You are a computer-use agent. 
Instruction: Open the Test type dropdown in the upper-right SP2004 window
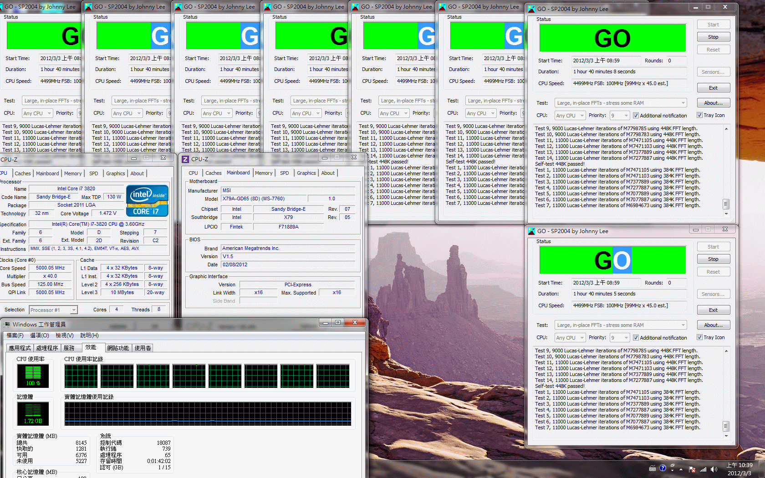point(621,103)
